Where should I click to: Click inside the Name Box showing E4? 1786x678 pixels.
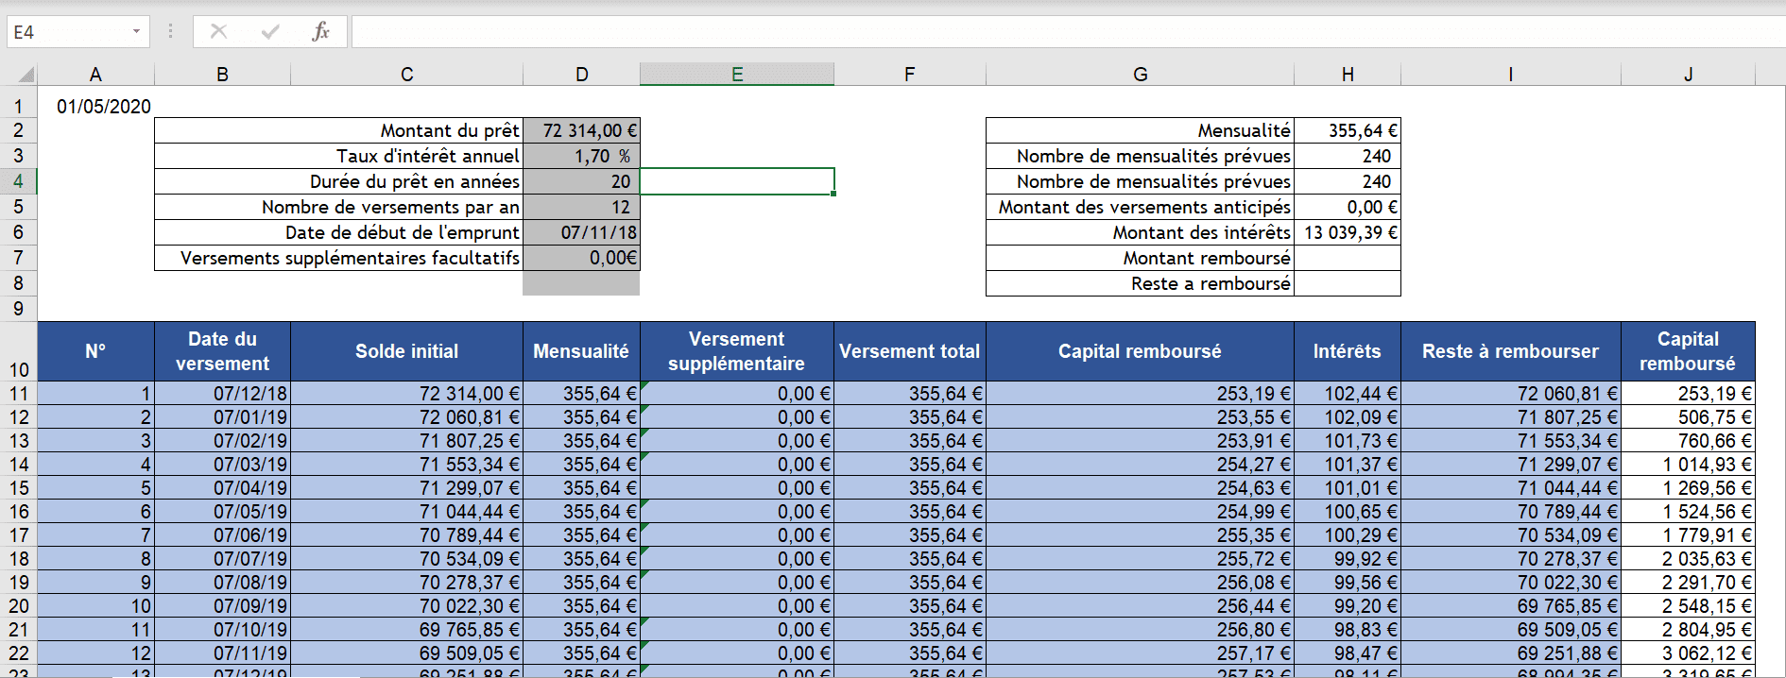point(66,32)
